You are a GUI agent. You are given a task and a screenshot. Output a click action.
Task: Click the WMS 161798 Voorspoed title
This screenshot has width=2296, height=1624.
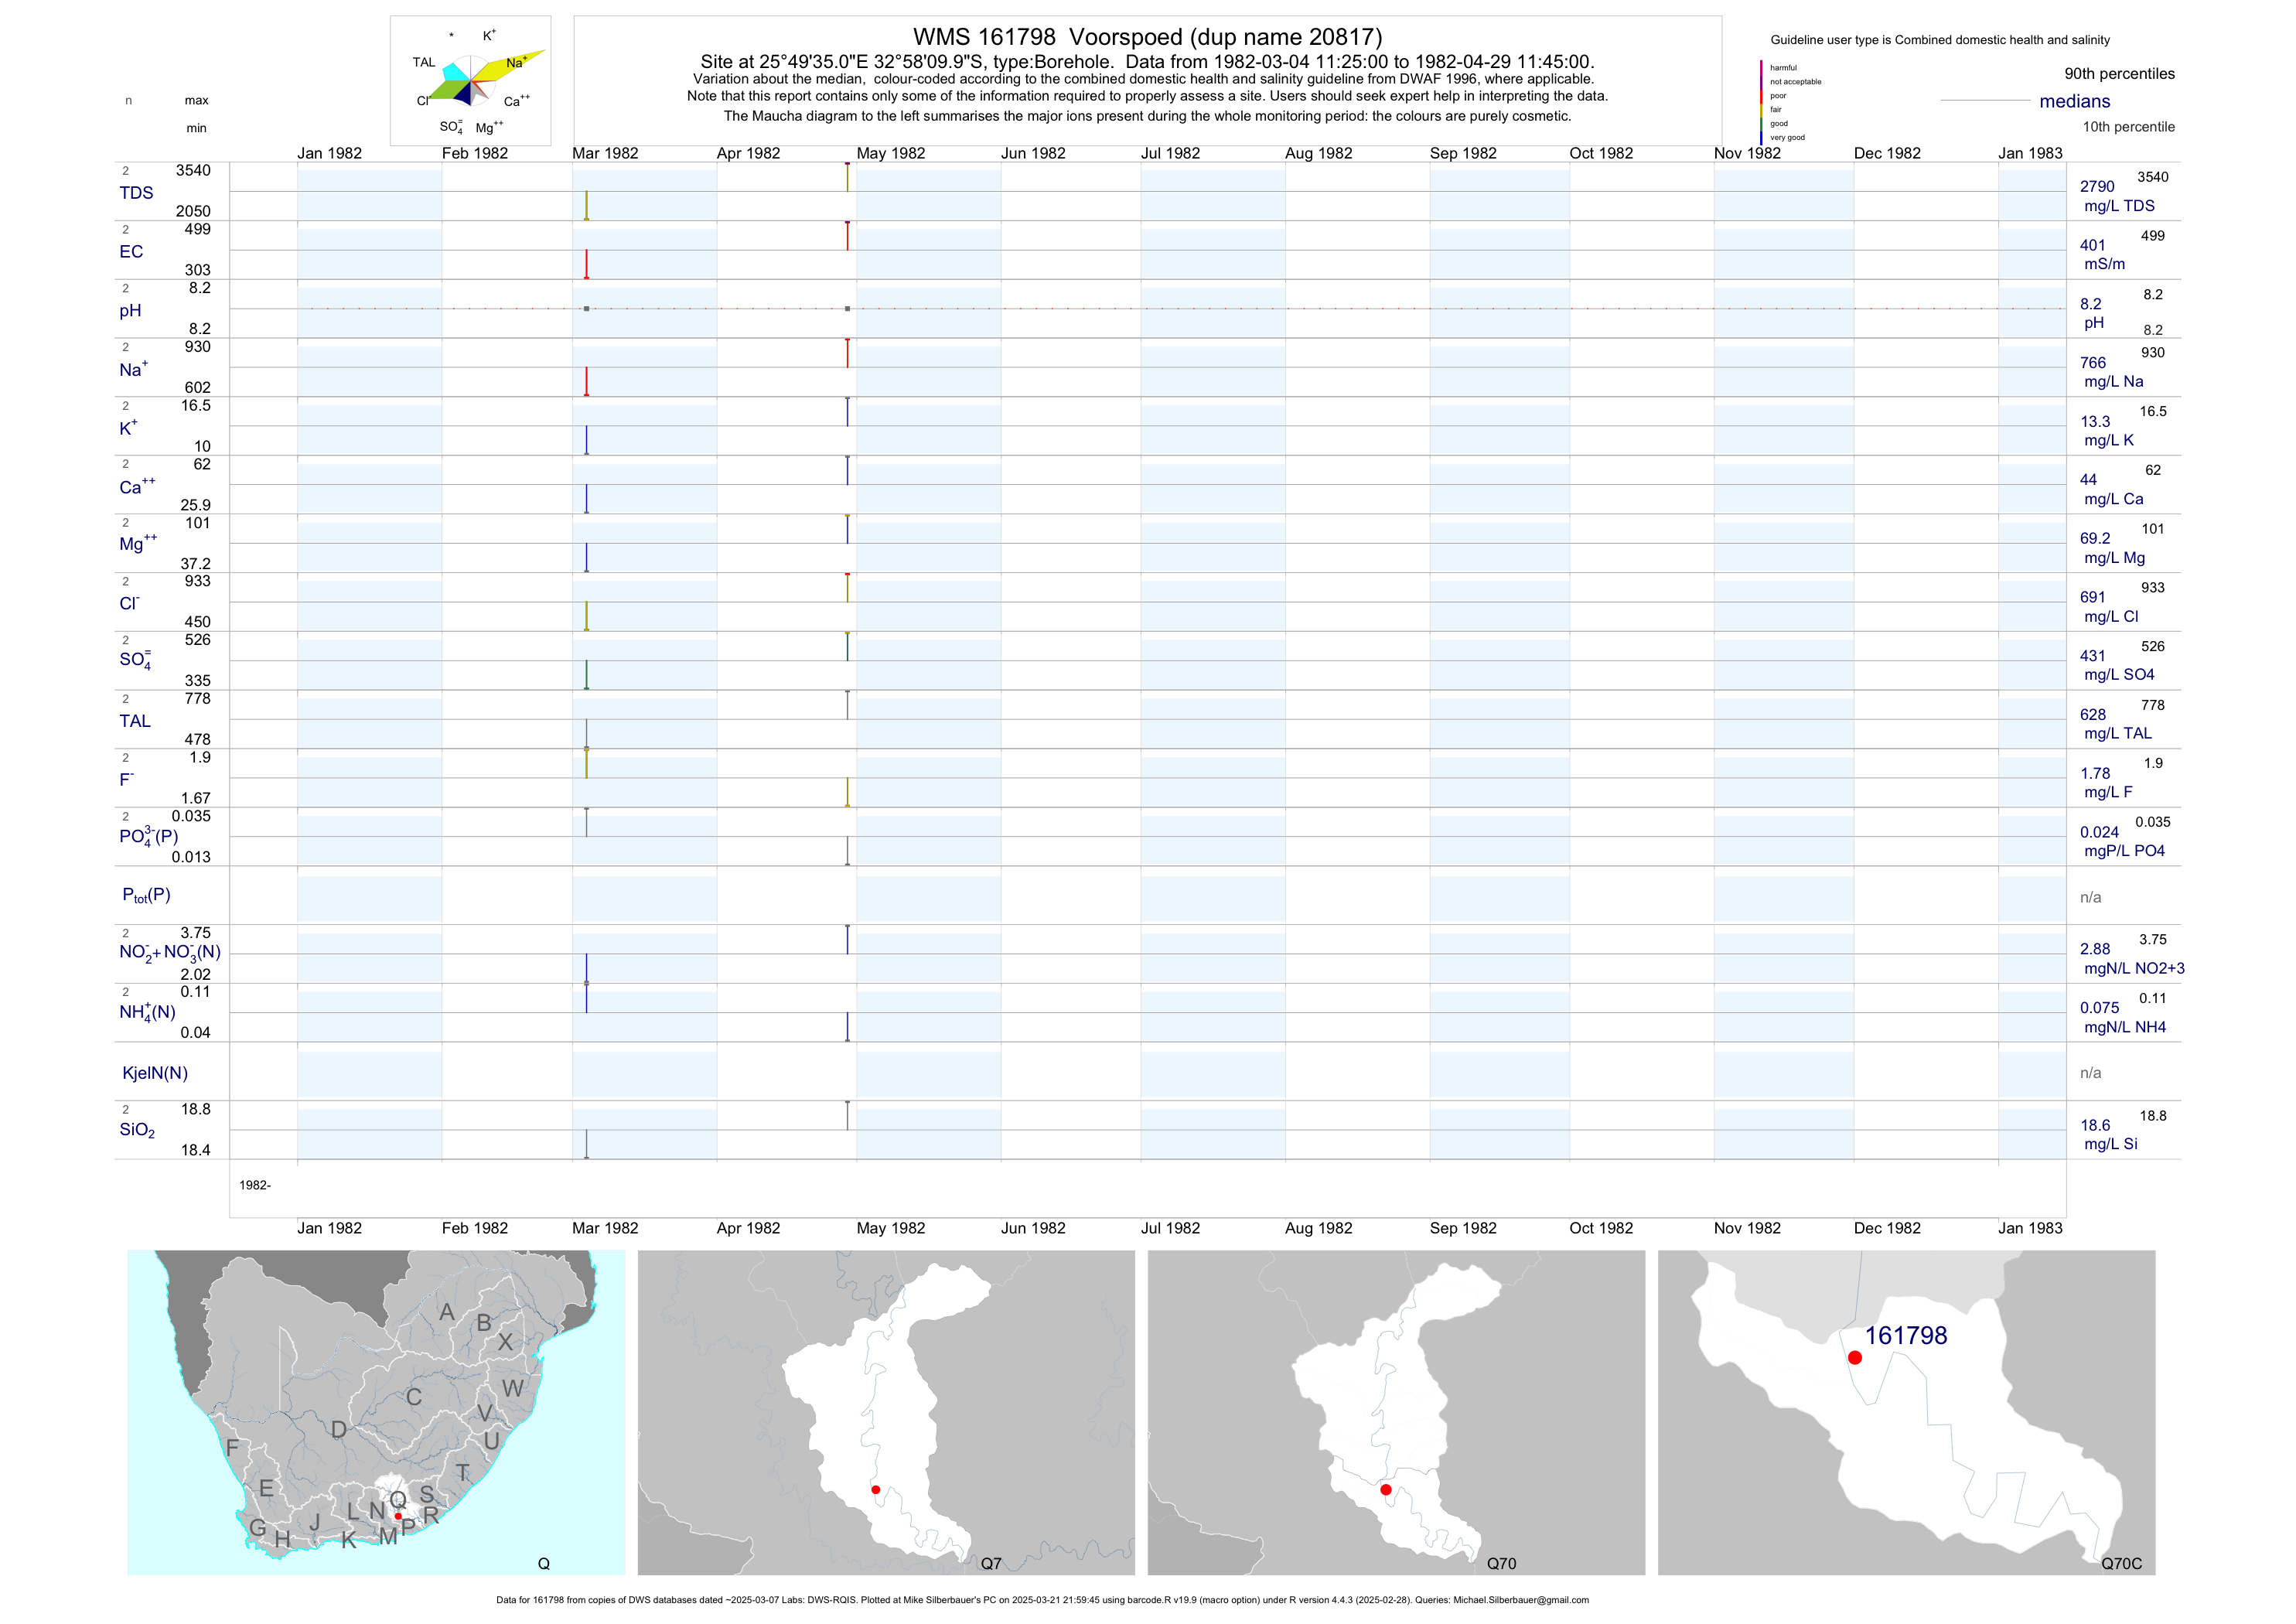coord(1147,37)
